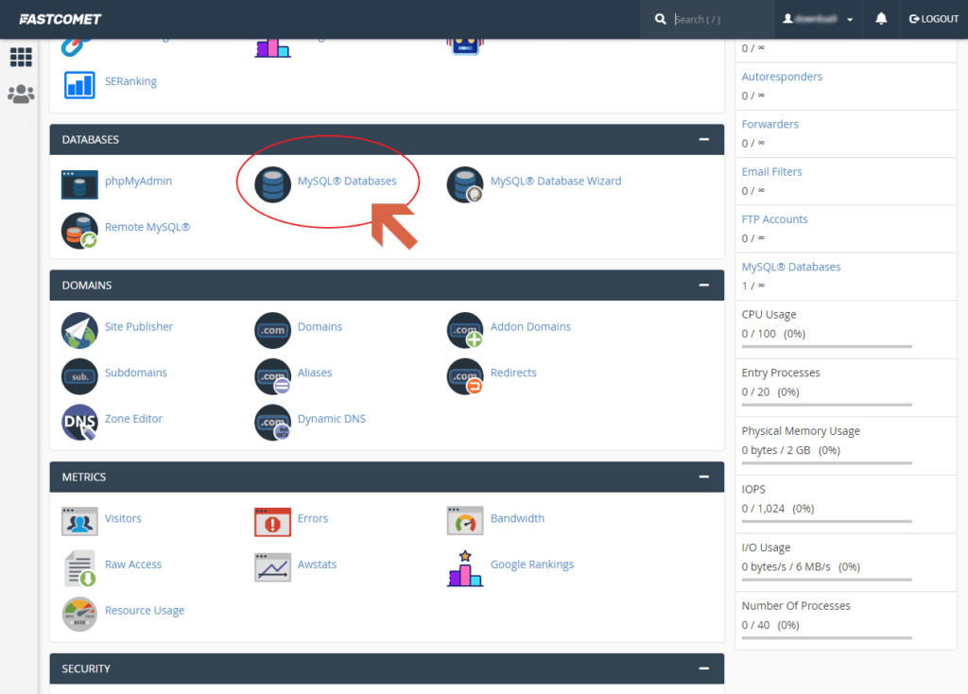Click the Domains .com icon
968x694 pixels.
coord(272,330)
